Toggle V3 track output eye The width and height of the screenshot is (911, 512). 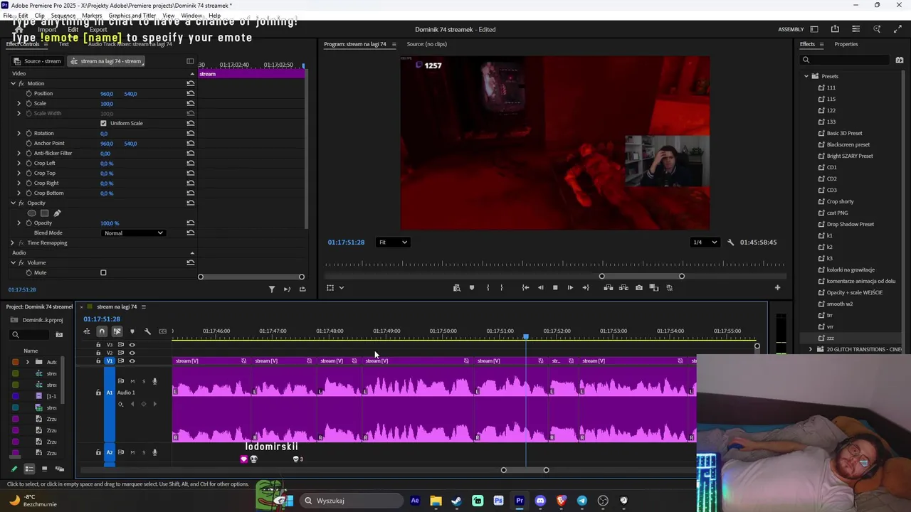coord(132,345)
